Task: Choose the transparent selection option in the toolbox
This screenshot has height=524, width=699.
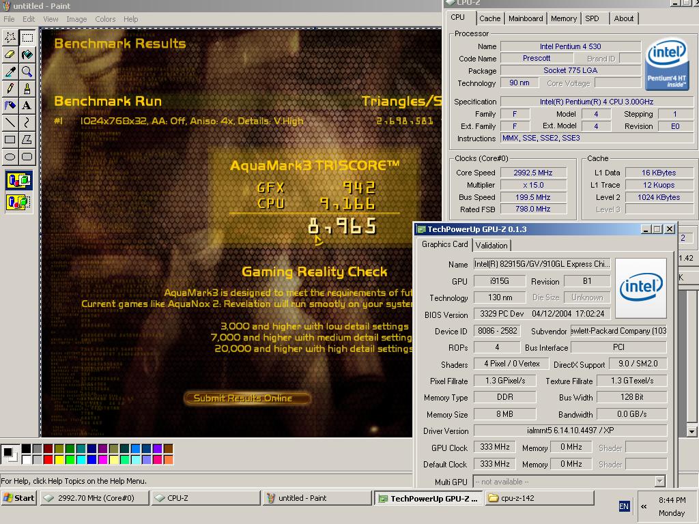Action: click(x=18, y=202)
